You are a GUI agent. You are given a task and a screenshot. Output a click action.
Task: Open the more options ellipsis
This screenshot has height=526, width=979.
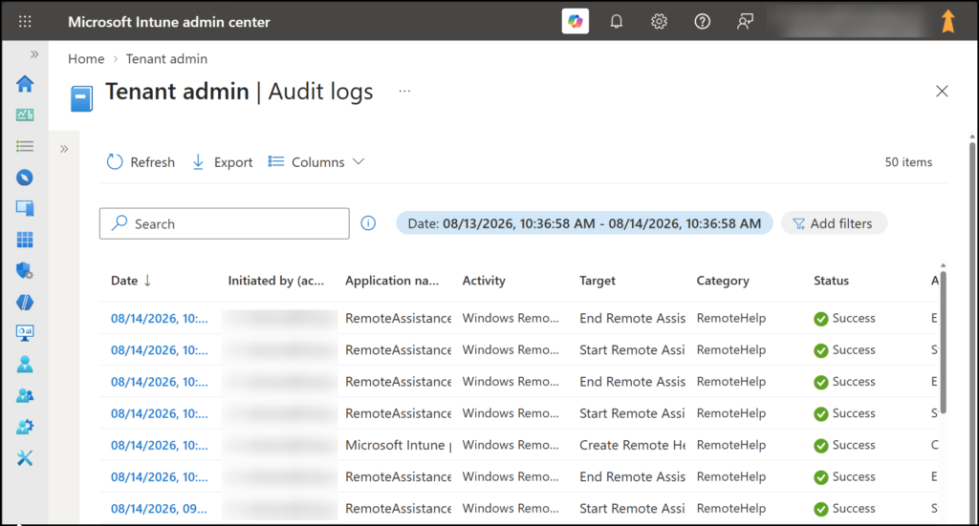click(404, 91)
